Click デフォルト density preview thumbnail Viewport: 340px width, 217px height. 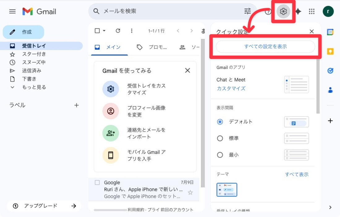point(296,122)
